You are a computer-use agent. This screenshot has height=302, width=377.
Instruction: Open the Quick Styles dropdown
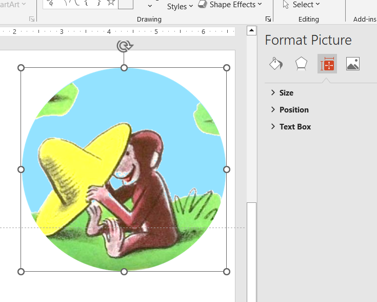click(x=180, y=7)
